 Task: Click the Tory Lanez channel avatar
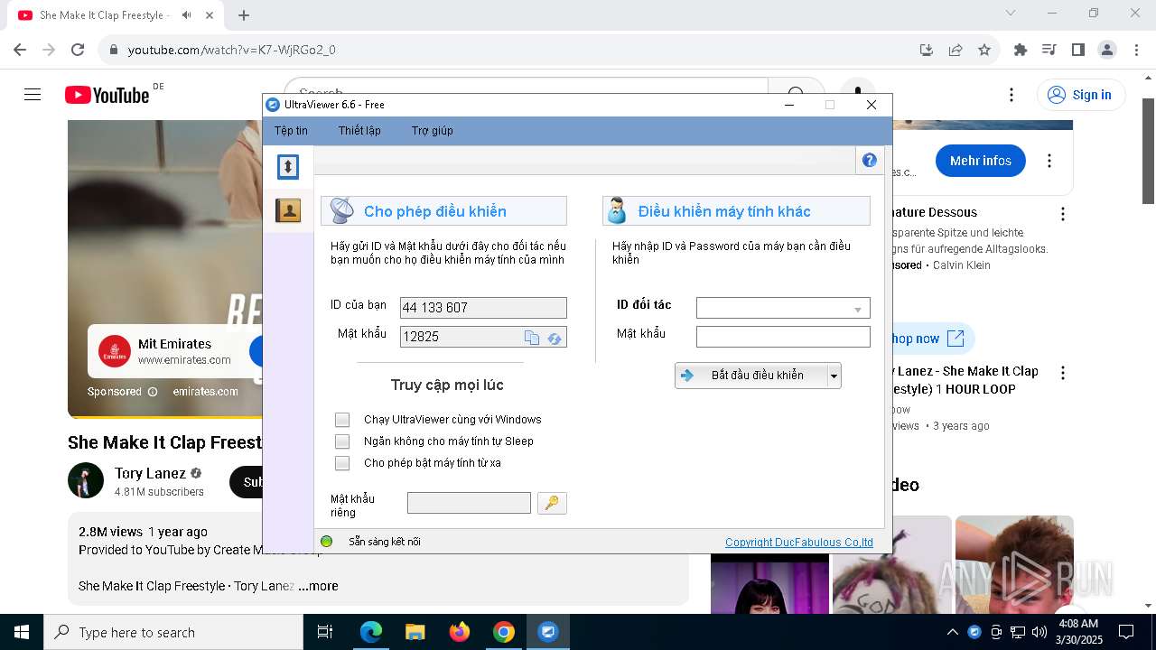click(86, 480)
